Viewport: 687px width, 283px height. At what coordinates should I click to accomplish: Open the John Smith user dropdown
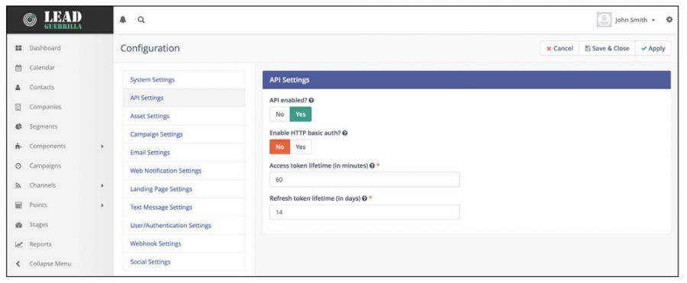[627, 20]
